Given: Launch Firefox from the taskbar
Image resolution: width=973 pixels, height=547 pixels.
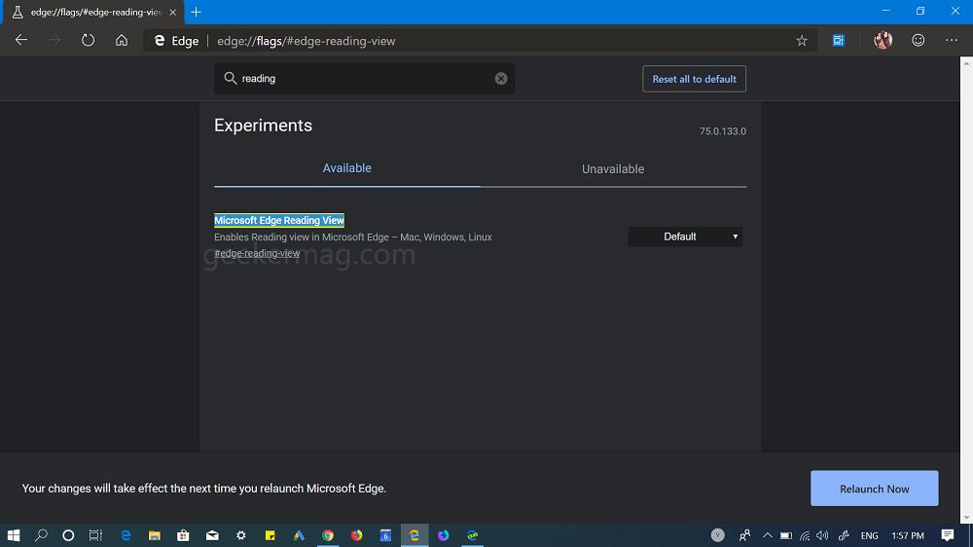Looking at the screenshot, I should coord(357,535).
